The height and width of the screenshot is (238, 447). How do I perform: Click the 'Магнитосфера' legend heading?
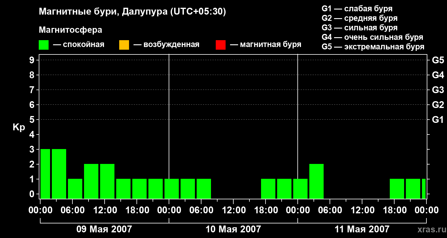(71, 30)
